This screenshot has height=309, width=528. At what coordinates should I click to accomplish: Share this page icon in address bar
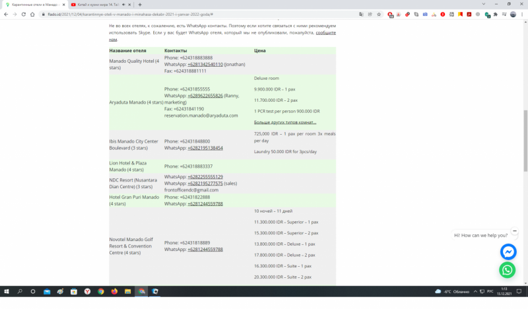point(370,15)
